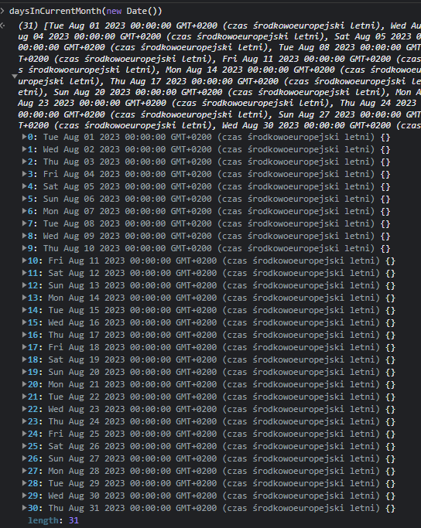Expand array entry 28: Tue Aug 29

click(x=24, y=483)
